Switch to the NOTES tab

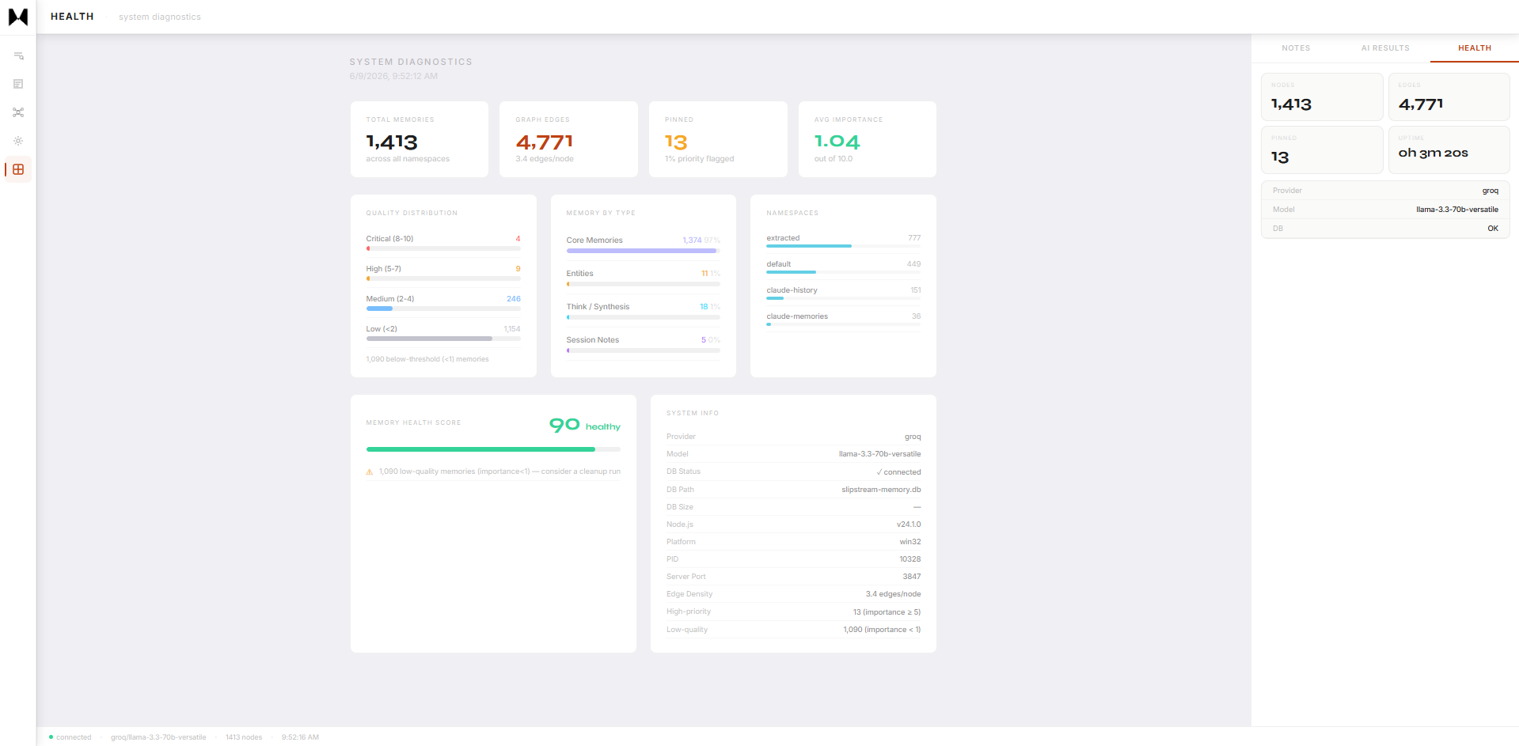point(1296,48)
